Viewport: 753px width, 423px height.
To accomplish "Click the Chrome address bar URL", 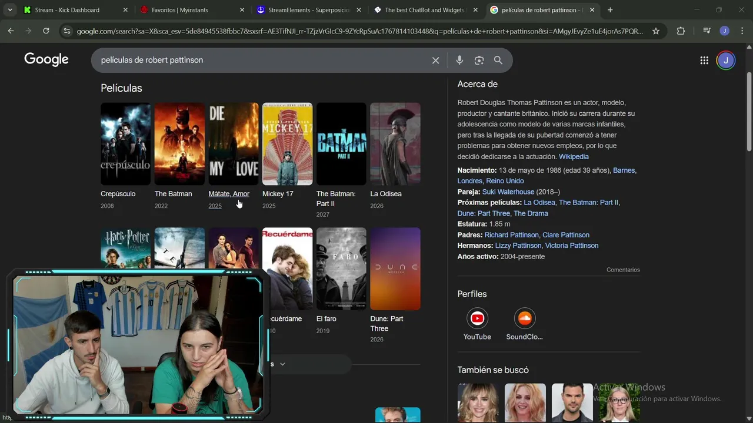I will coord(360,31).
